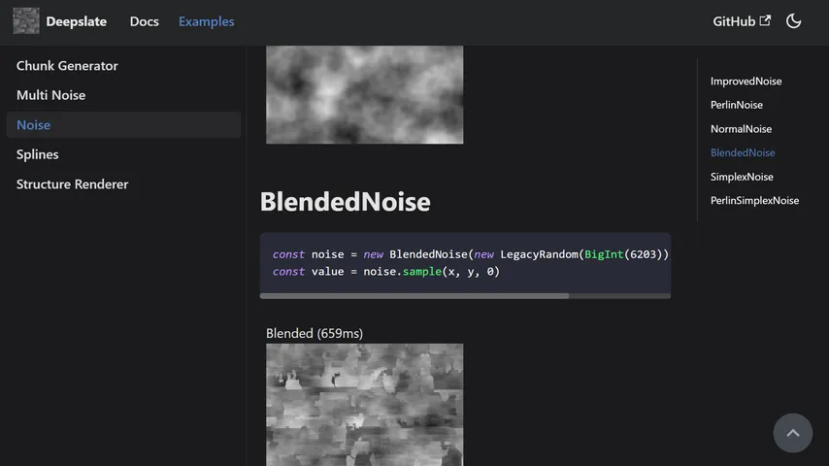Open the GitHub repository link
The image size is (829, 466).
(x=734, y=21)
